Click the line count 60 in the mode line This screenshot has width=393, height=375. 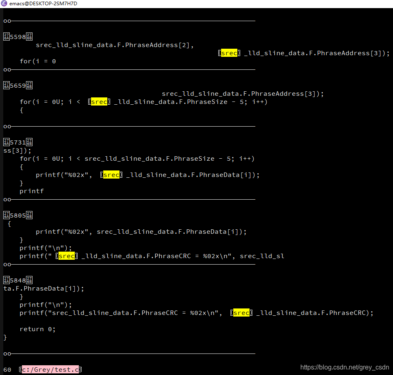click(7, 369)
